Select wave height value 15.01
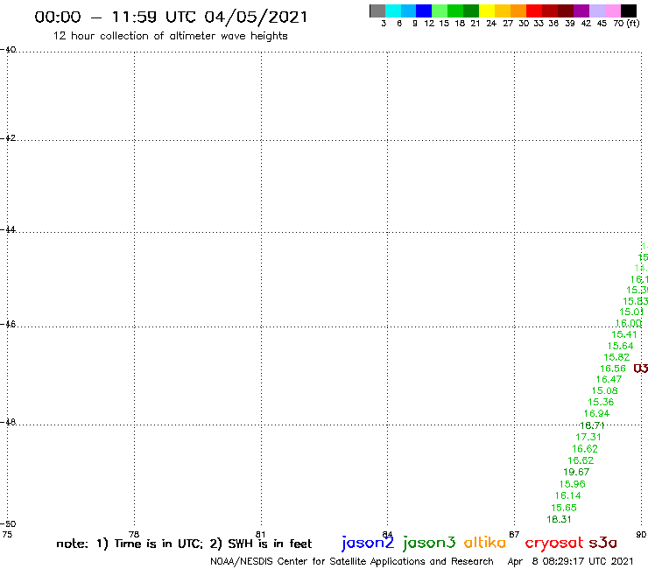The width and height of the screenshot is (648, 569). (631, 312)
